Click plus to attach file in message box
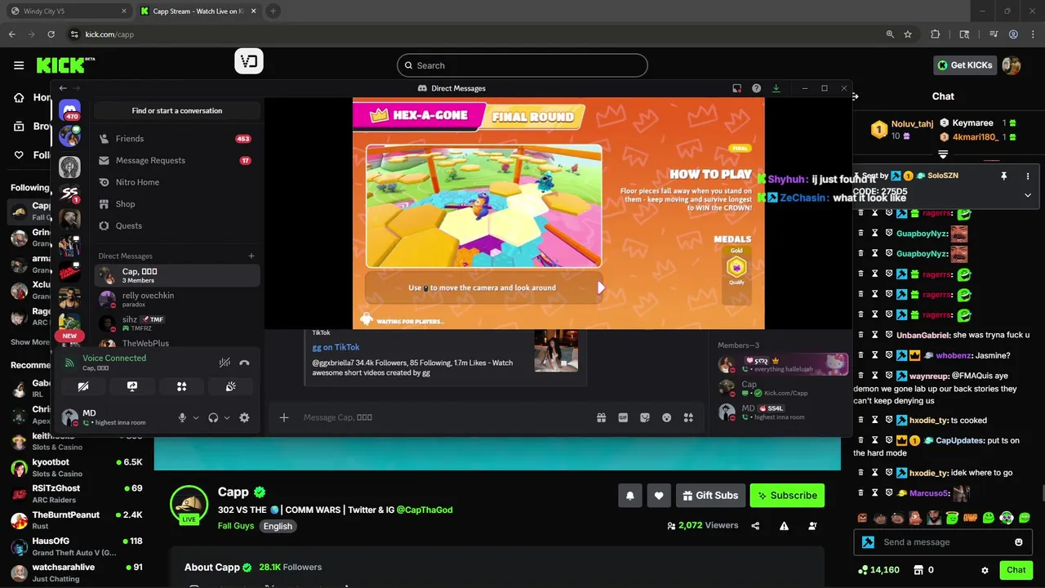The width and height of the screenshot is (1045, 588). click(284, 417)
